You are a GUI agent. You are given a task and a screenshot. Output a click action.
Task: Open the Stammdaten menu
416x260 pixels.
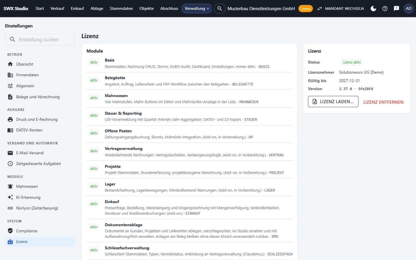[x=121, y=8]
